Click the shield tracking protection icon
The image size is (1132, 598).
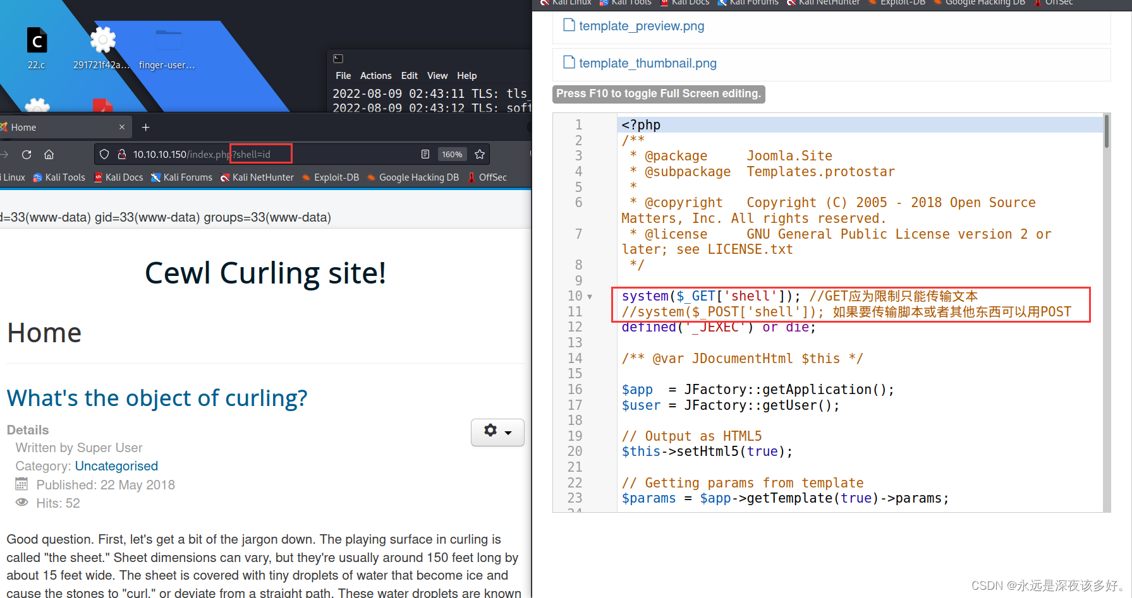point(104,154)
